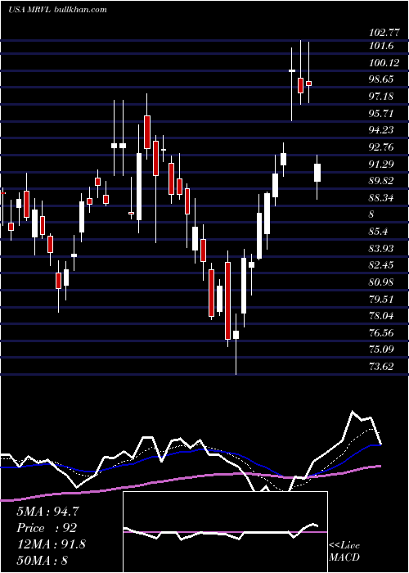Select the 85.4 price axis label
This screenshot has width=409, height=573.
pyautogui.click(x=379, y=232)
